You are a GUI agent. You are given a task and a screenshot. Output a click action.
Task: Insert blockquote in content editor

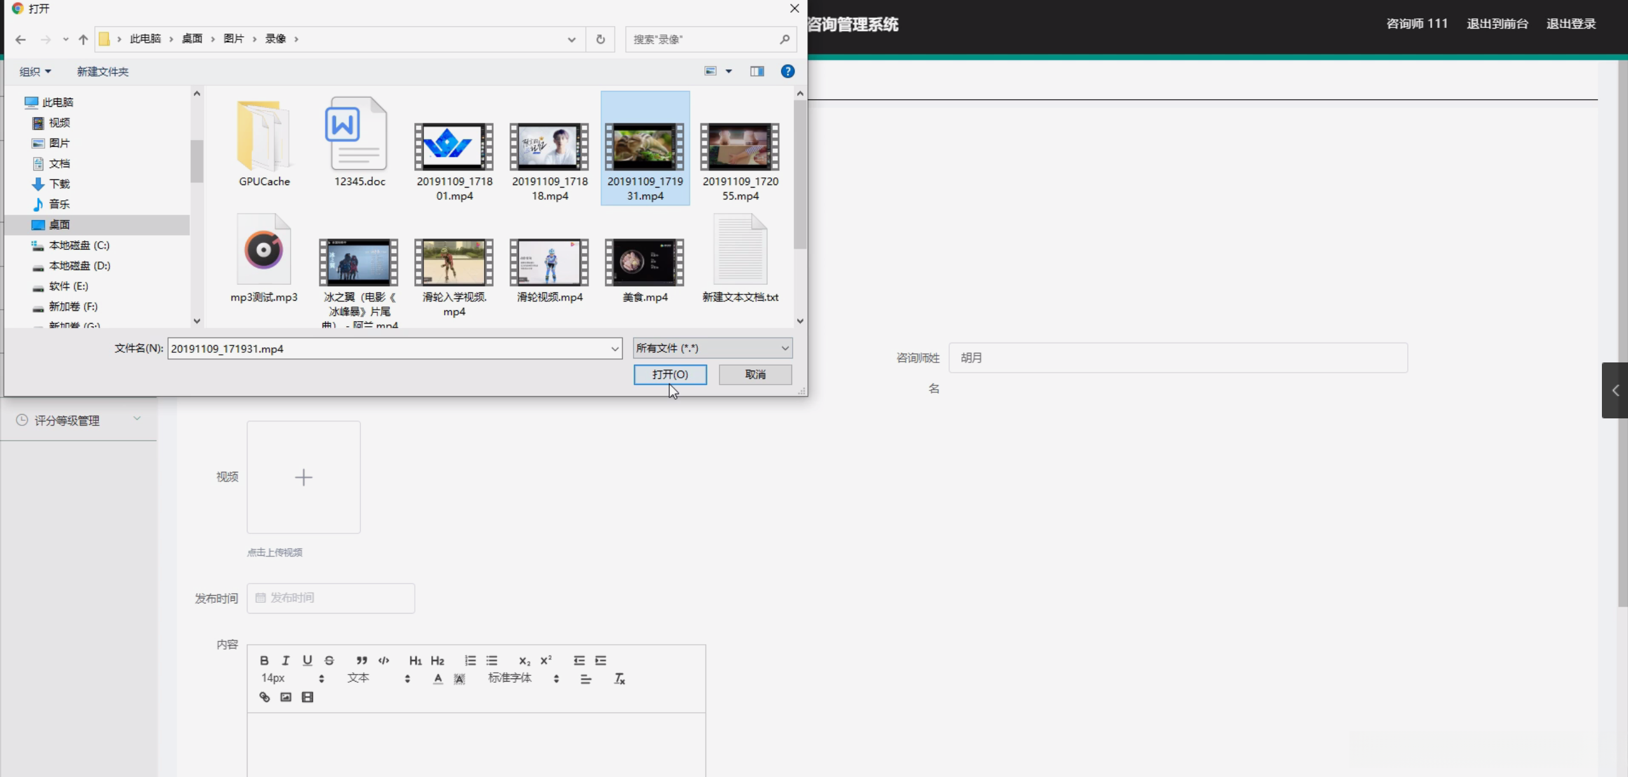tap(361, 660)
